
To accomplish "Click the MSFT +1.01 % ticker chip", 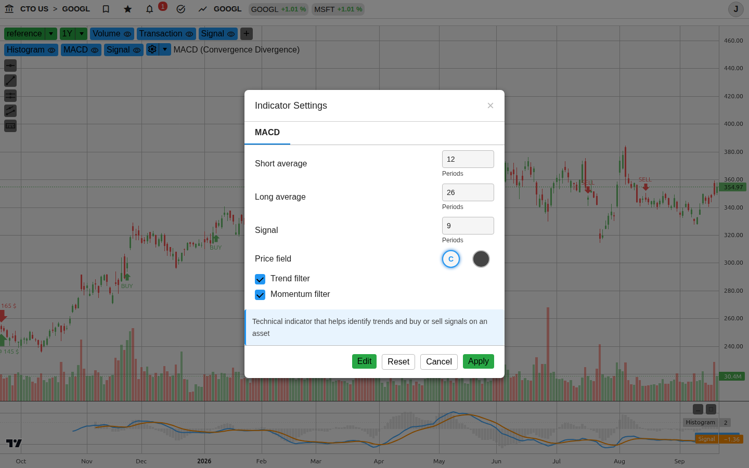I will point(338,9).
